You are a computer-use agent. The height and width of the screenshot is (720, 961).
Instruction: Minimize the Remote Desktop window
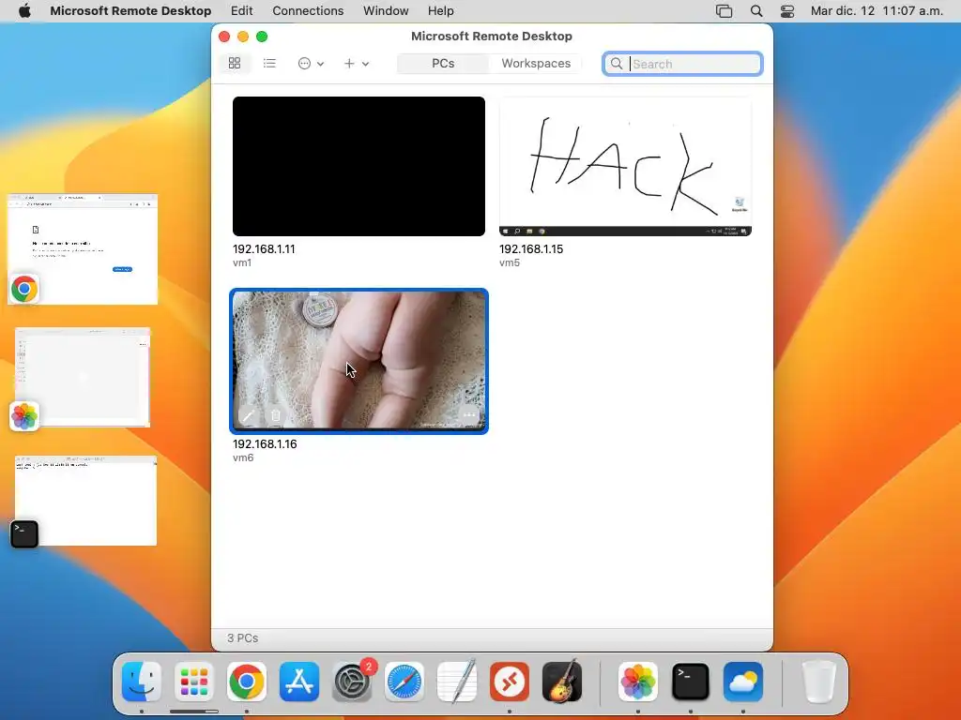pos(243,37)
